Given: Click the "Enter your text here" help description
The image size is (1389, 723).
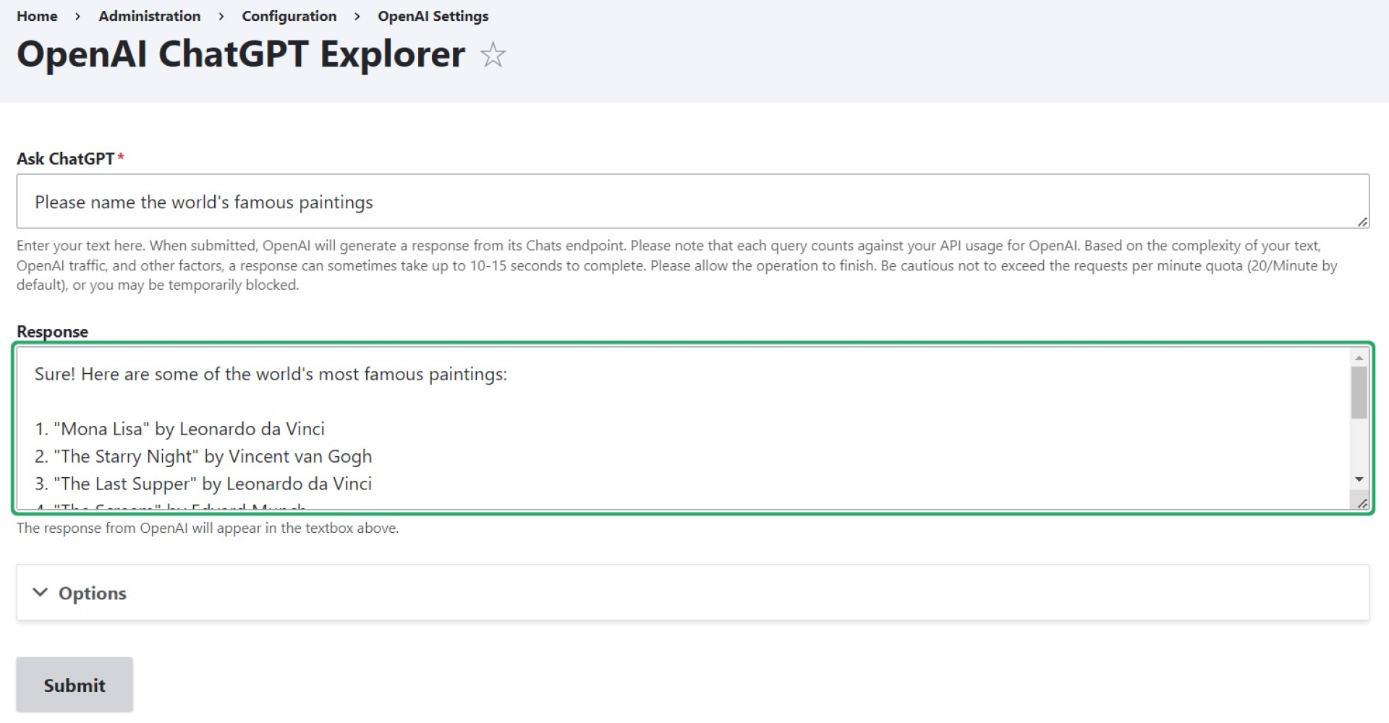Looking at the screenshot, I should (677, 265).
